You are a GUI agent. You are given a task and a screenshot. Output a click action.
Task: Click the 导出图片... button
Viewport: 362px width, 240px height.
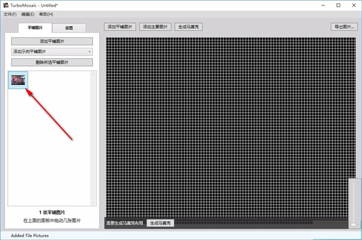tap(345, 27)
